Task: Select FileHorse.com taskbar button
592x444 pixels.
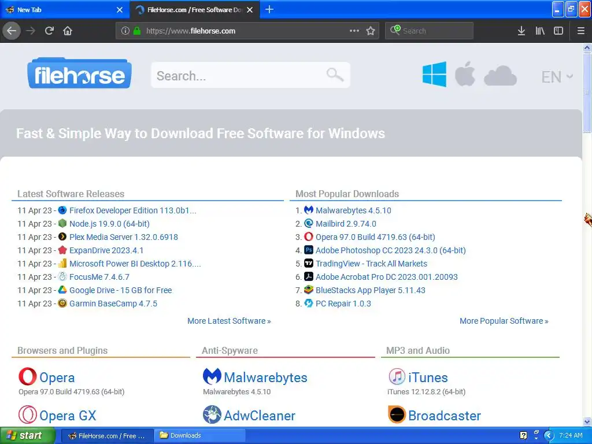Action: point(107,436)
